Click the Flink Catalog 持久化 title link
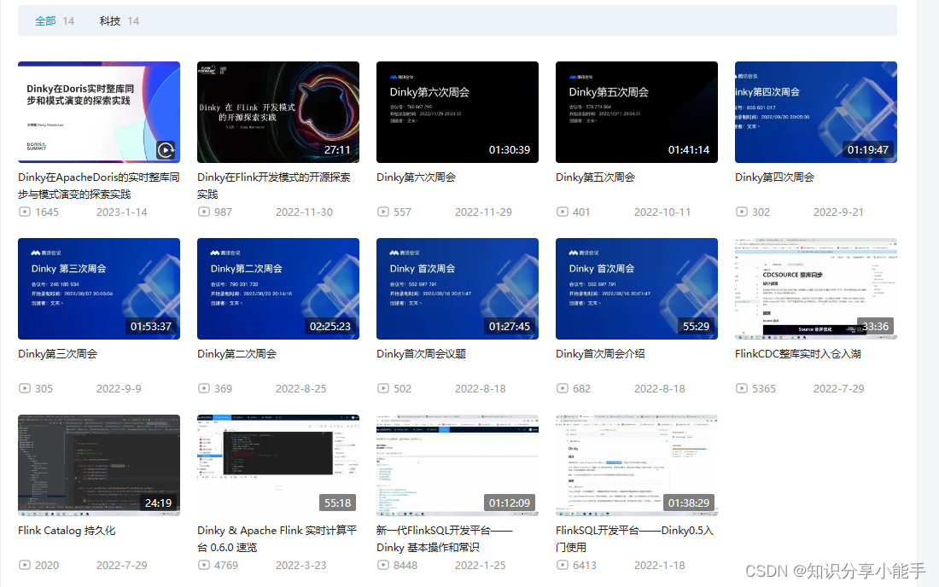 point(67,530)
